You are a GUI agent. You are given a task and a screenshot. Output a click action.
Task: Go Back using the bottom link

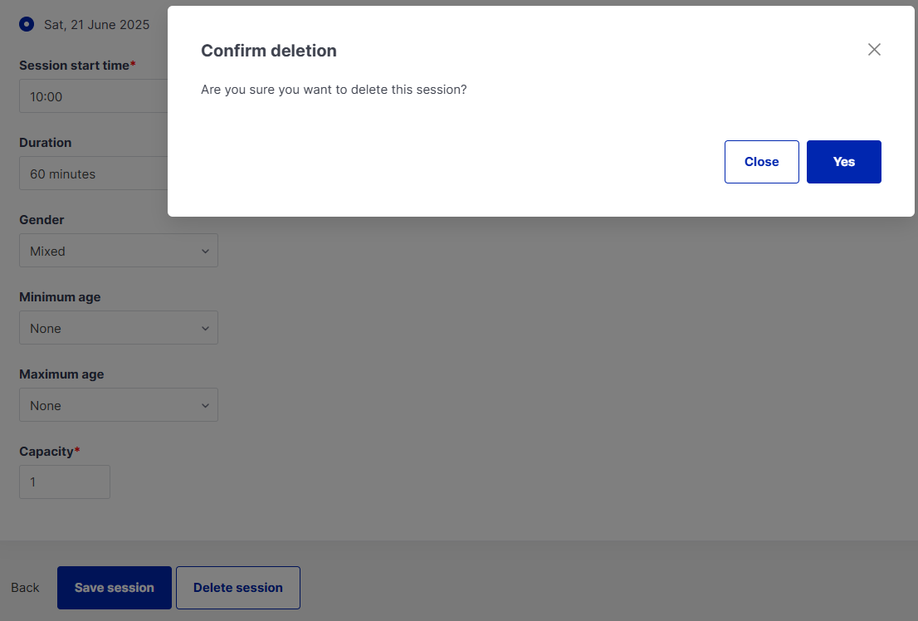(25, 588)
